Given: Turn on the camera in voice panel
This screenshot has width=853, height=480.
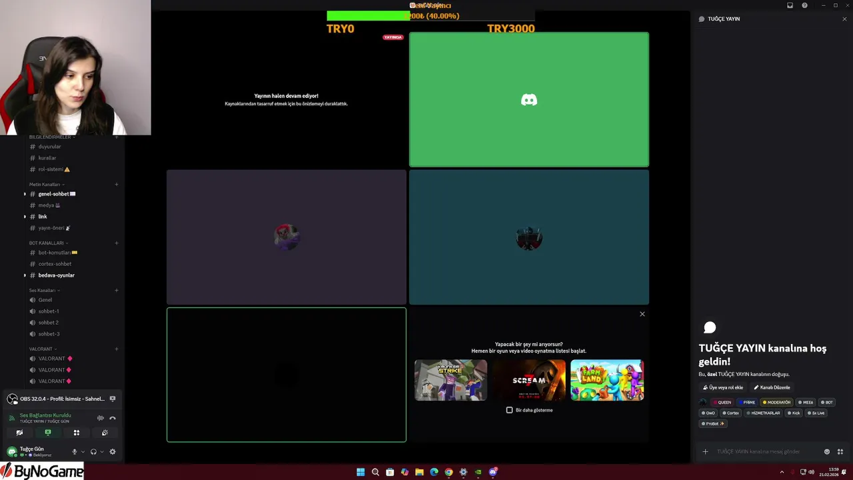Looking at the screenshot, I should tap(19, 433).
